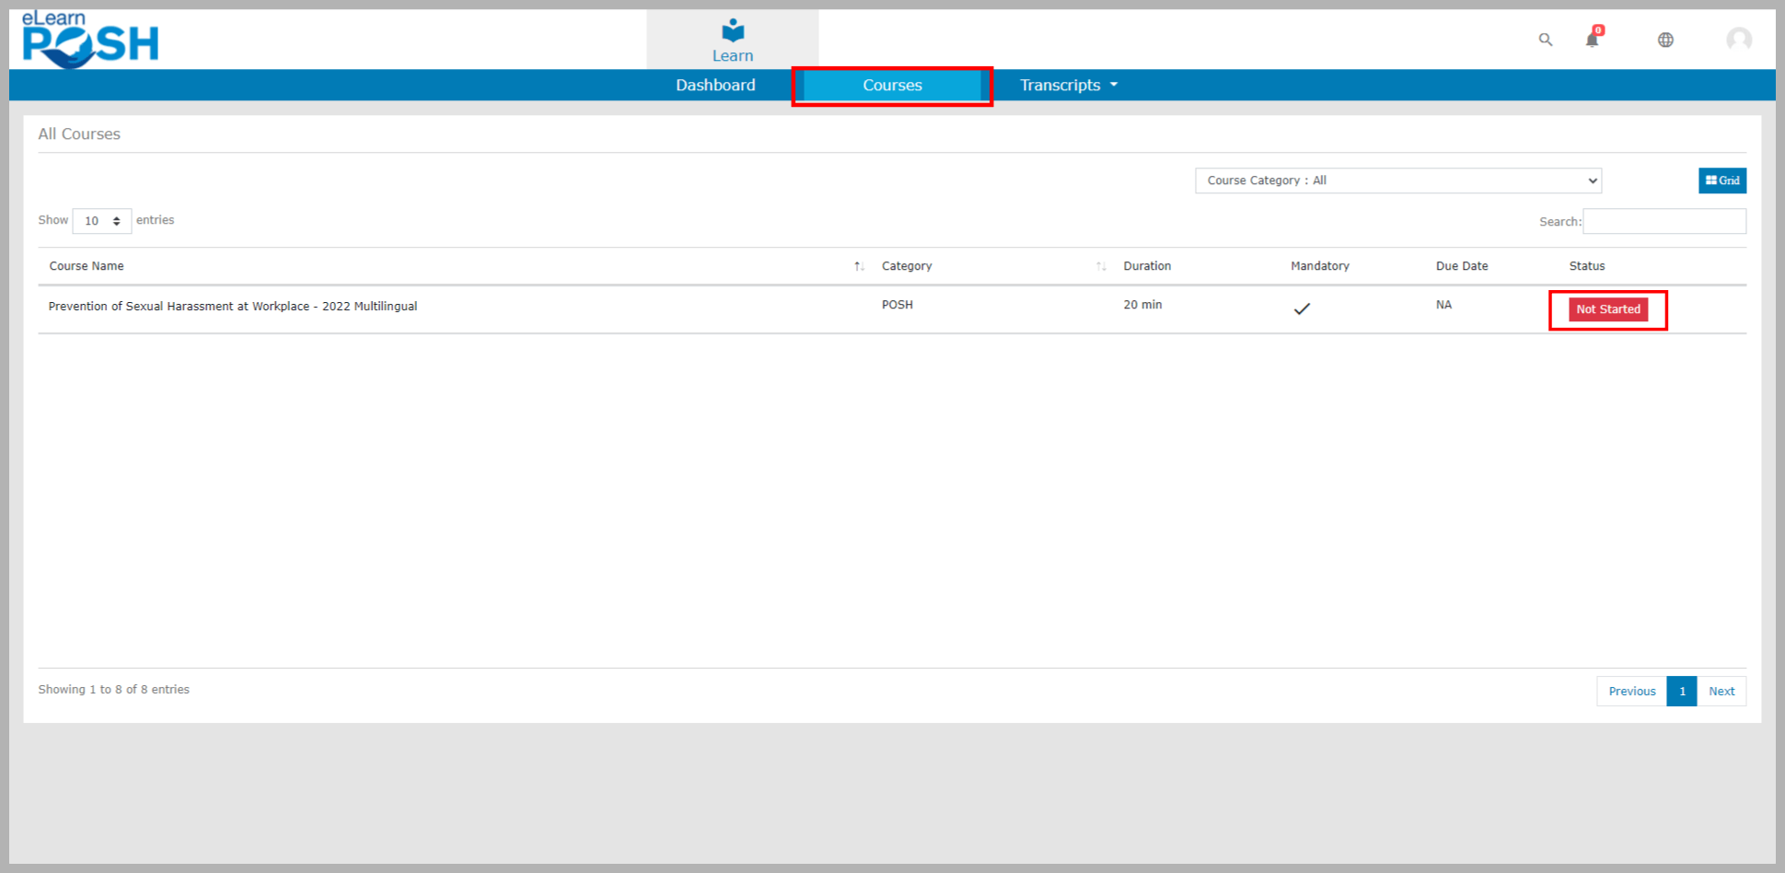1785x873 pixels.
Task: Sort by Course Name column arrows
Action: pyautogui.click(x=858, y=266)
